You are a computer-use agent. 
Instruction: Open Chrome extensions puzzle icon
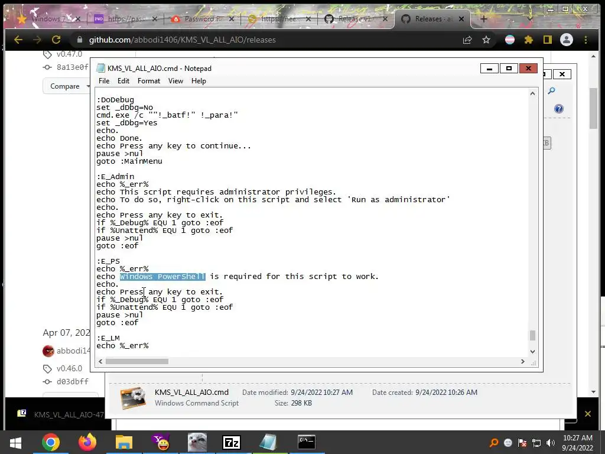(x=529, y=40)
